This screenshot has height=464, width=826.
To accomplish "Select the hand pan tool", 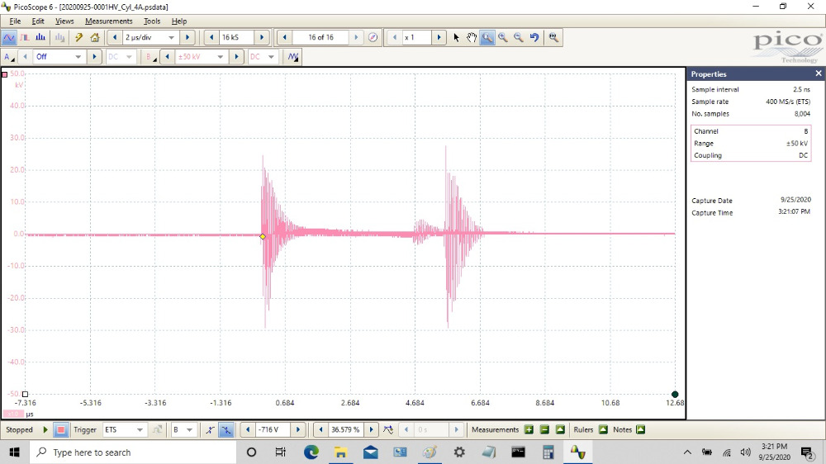I will (x=472, y=37).
